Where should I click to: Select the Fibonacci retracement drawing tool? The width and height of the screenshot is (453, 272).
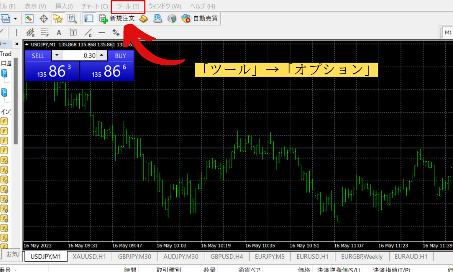click(x=44, y=32)
